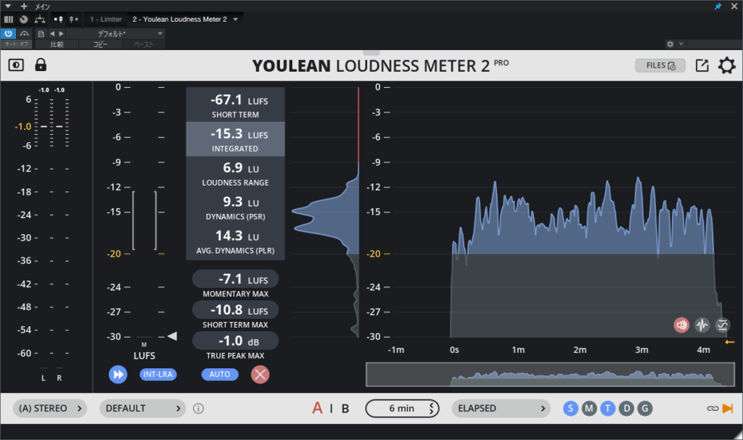Screen dimensions: 743x440
Task: Open the preset file page icon
Action: [x=41, y=33]
